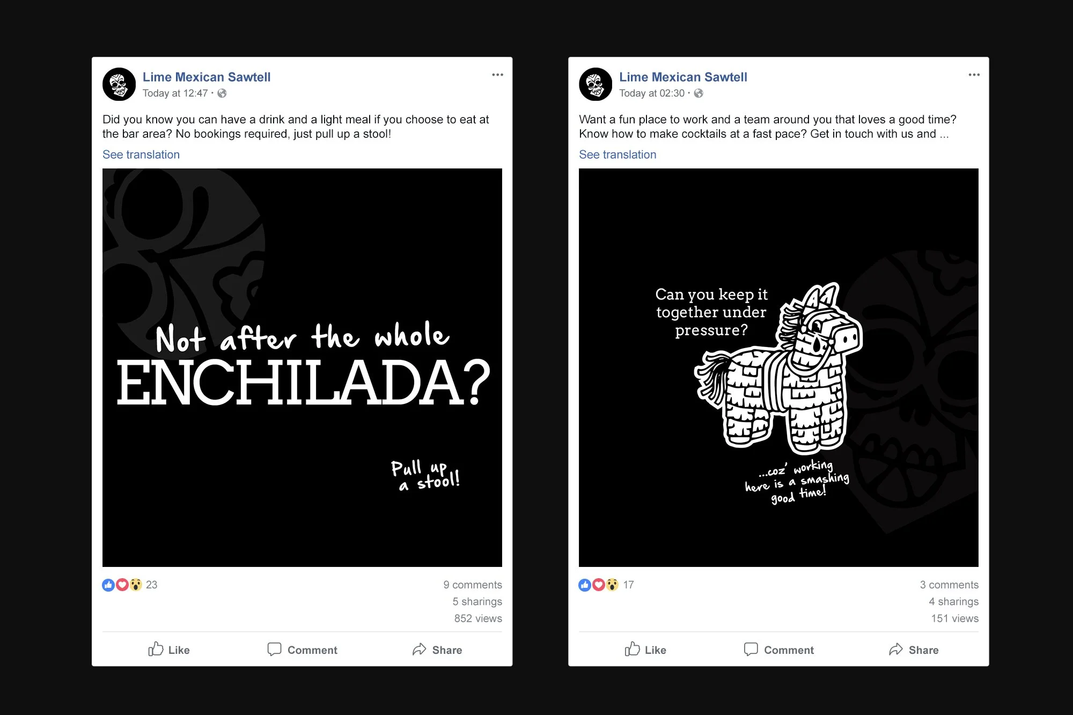Comment on the enchilada post

[302, 650]
